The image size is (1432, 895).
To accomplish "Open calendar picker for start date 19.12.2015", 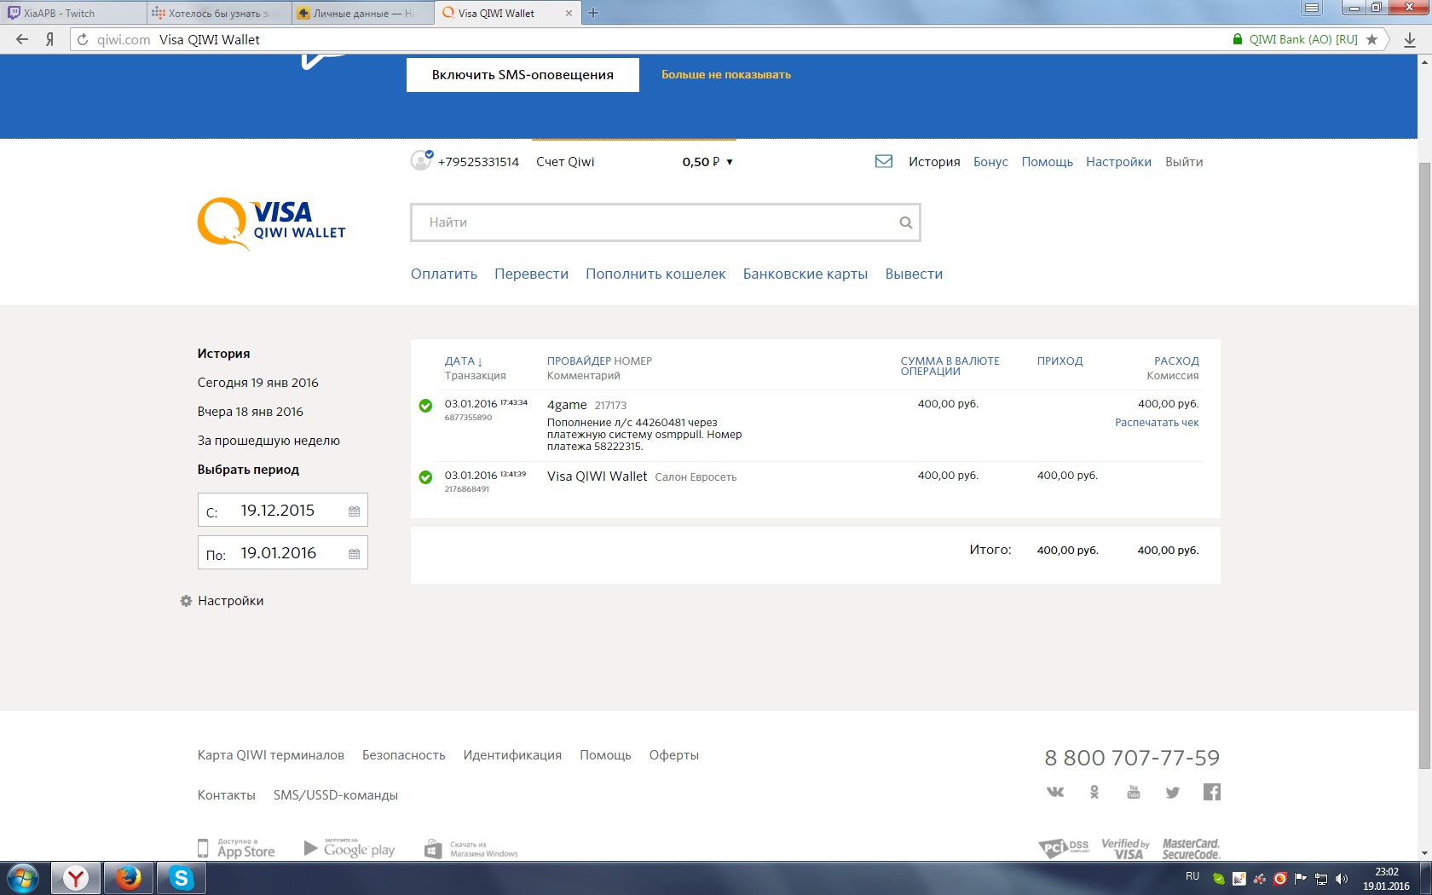I will (x=354, y=511).
